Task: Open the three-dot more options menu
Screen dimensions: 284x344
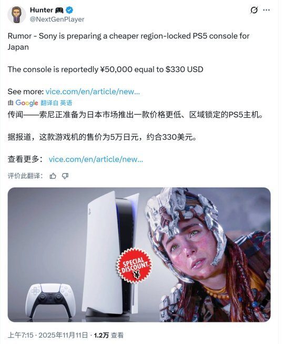Action: click(266, 10)
